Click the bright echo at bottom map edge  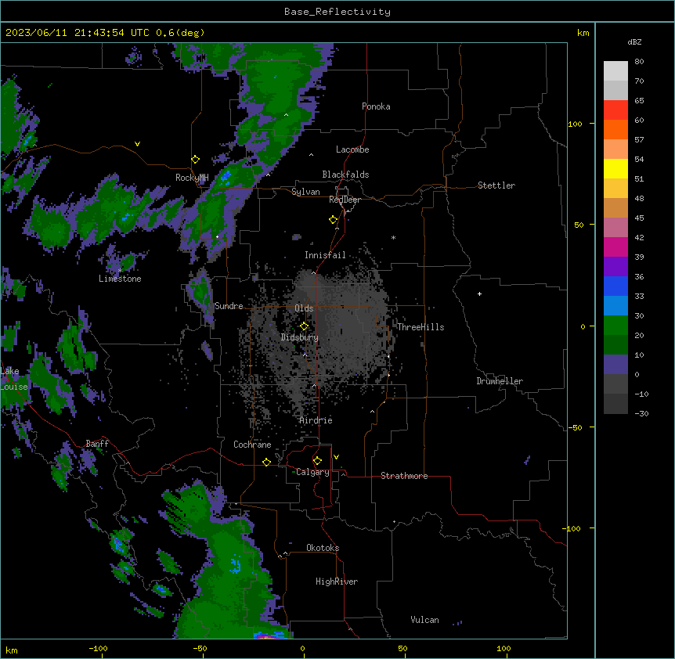point(270,635)
